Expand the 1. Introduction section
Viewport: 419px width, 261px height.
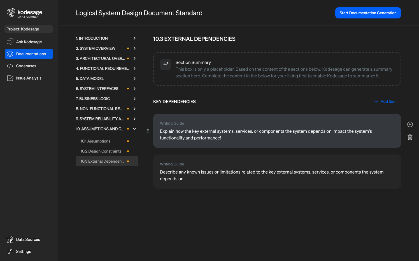pos(134,38)
